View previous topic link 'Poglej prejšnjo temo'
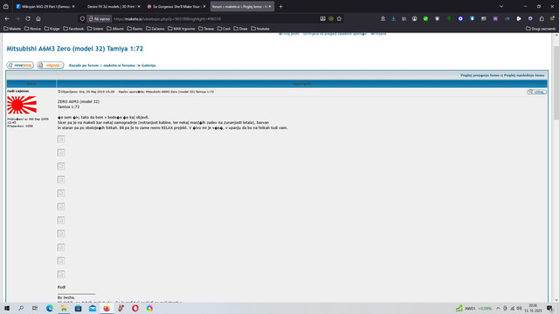Viewport: 559px width, 314px height. point(480,76)
